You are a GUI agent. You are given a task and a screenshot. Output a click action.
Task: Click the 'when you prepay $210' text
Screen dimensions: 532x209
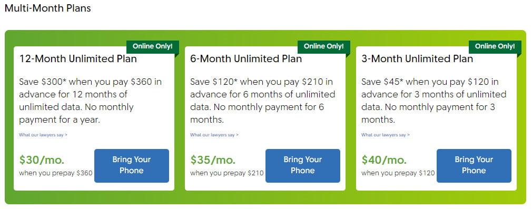226,173
